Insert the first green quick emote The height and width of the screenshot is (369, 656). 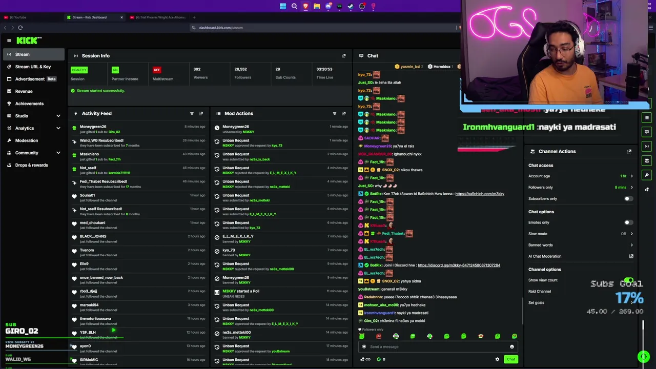pyautogui.click(x=362, y=336)
